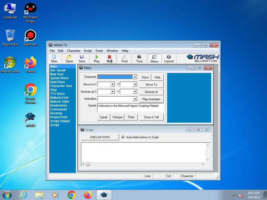Viewport: 267px width, 200px height.
Task: Click the MASH Bellcraft.com logo
Action: pos(203,58)
